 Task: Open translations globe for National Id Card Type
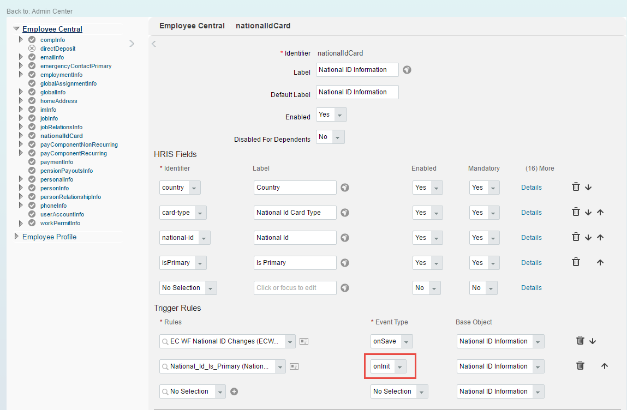click(345, 213)
